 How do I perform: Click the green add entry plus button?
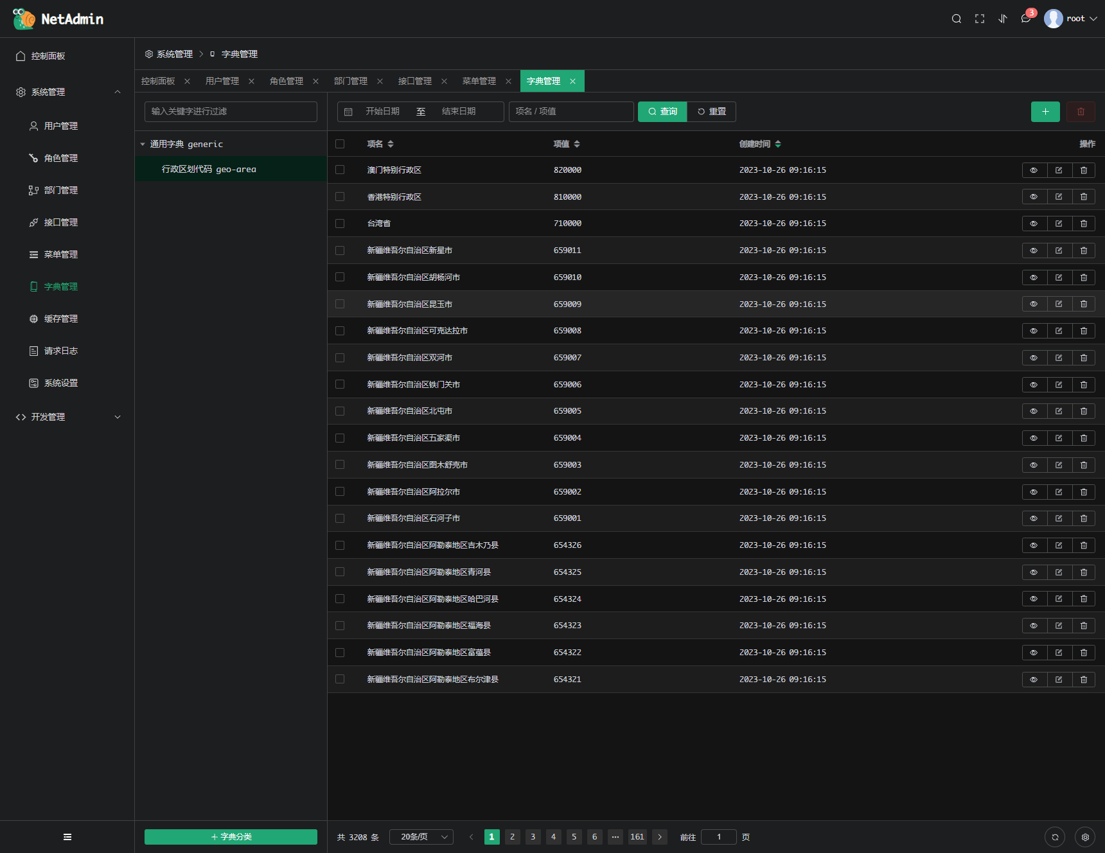[1045, 112]
